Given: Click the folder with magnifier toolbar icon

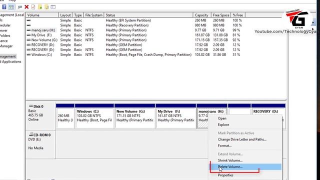Looking at the screenshot, I should click(46, 7).
